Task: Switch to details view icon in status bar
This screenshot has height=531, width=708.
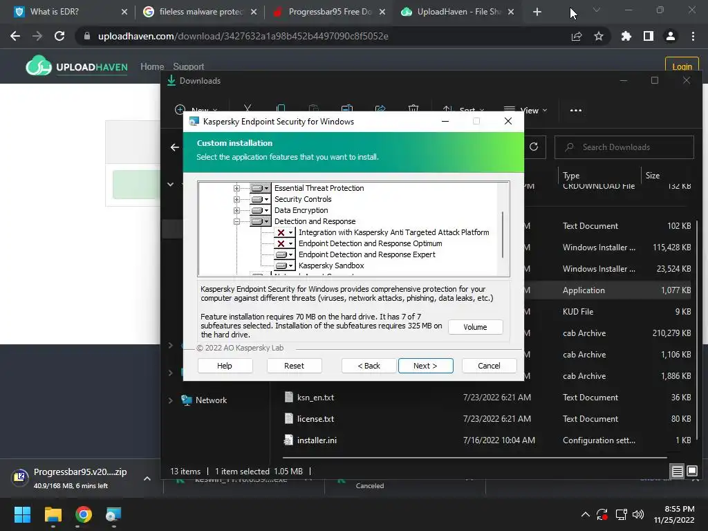Action: pyautogui.click(x=678, y=472)
